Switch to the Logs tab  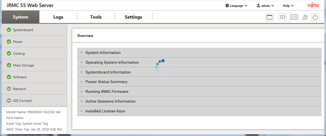tap(58, 17)
